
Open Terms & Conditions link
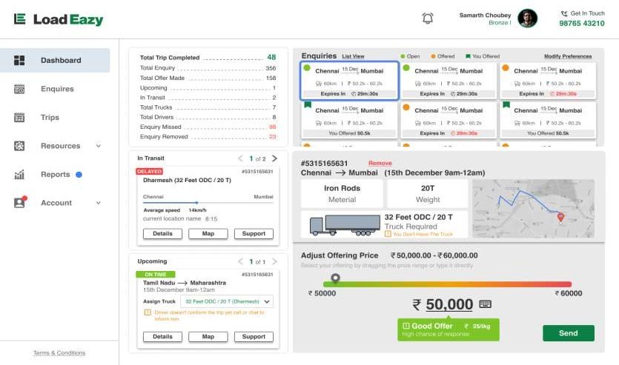(59, 352)
